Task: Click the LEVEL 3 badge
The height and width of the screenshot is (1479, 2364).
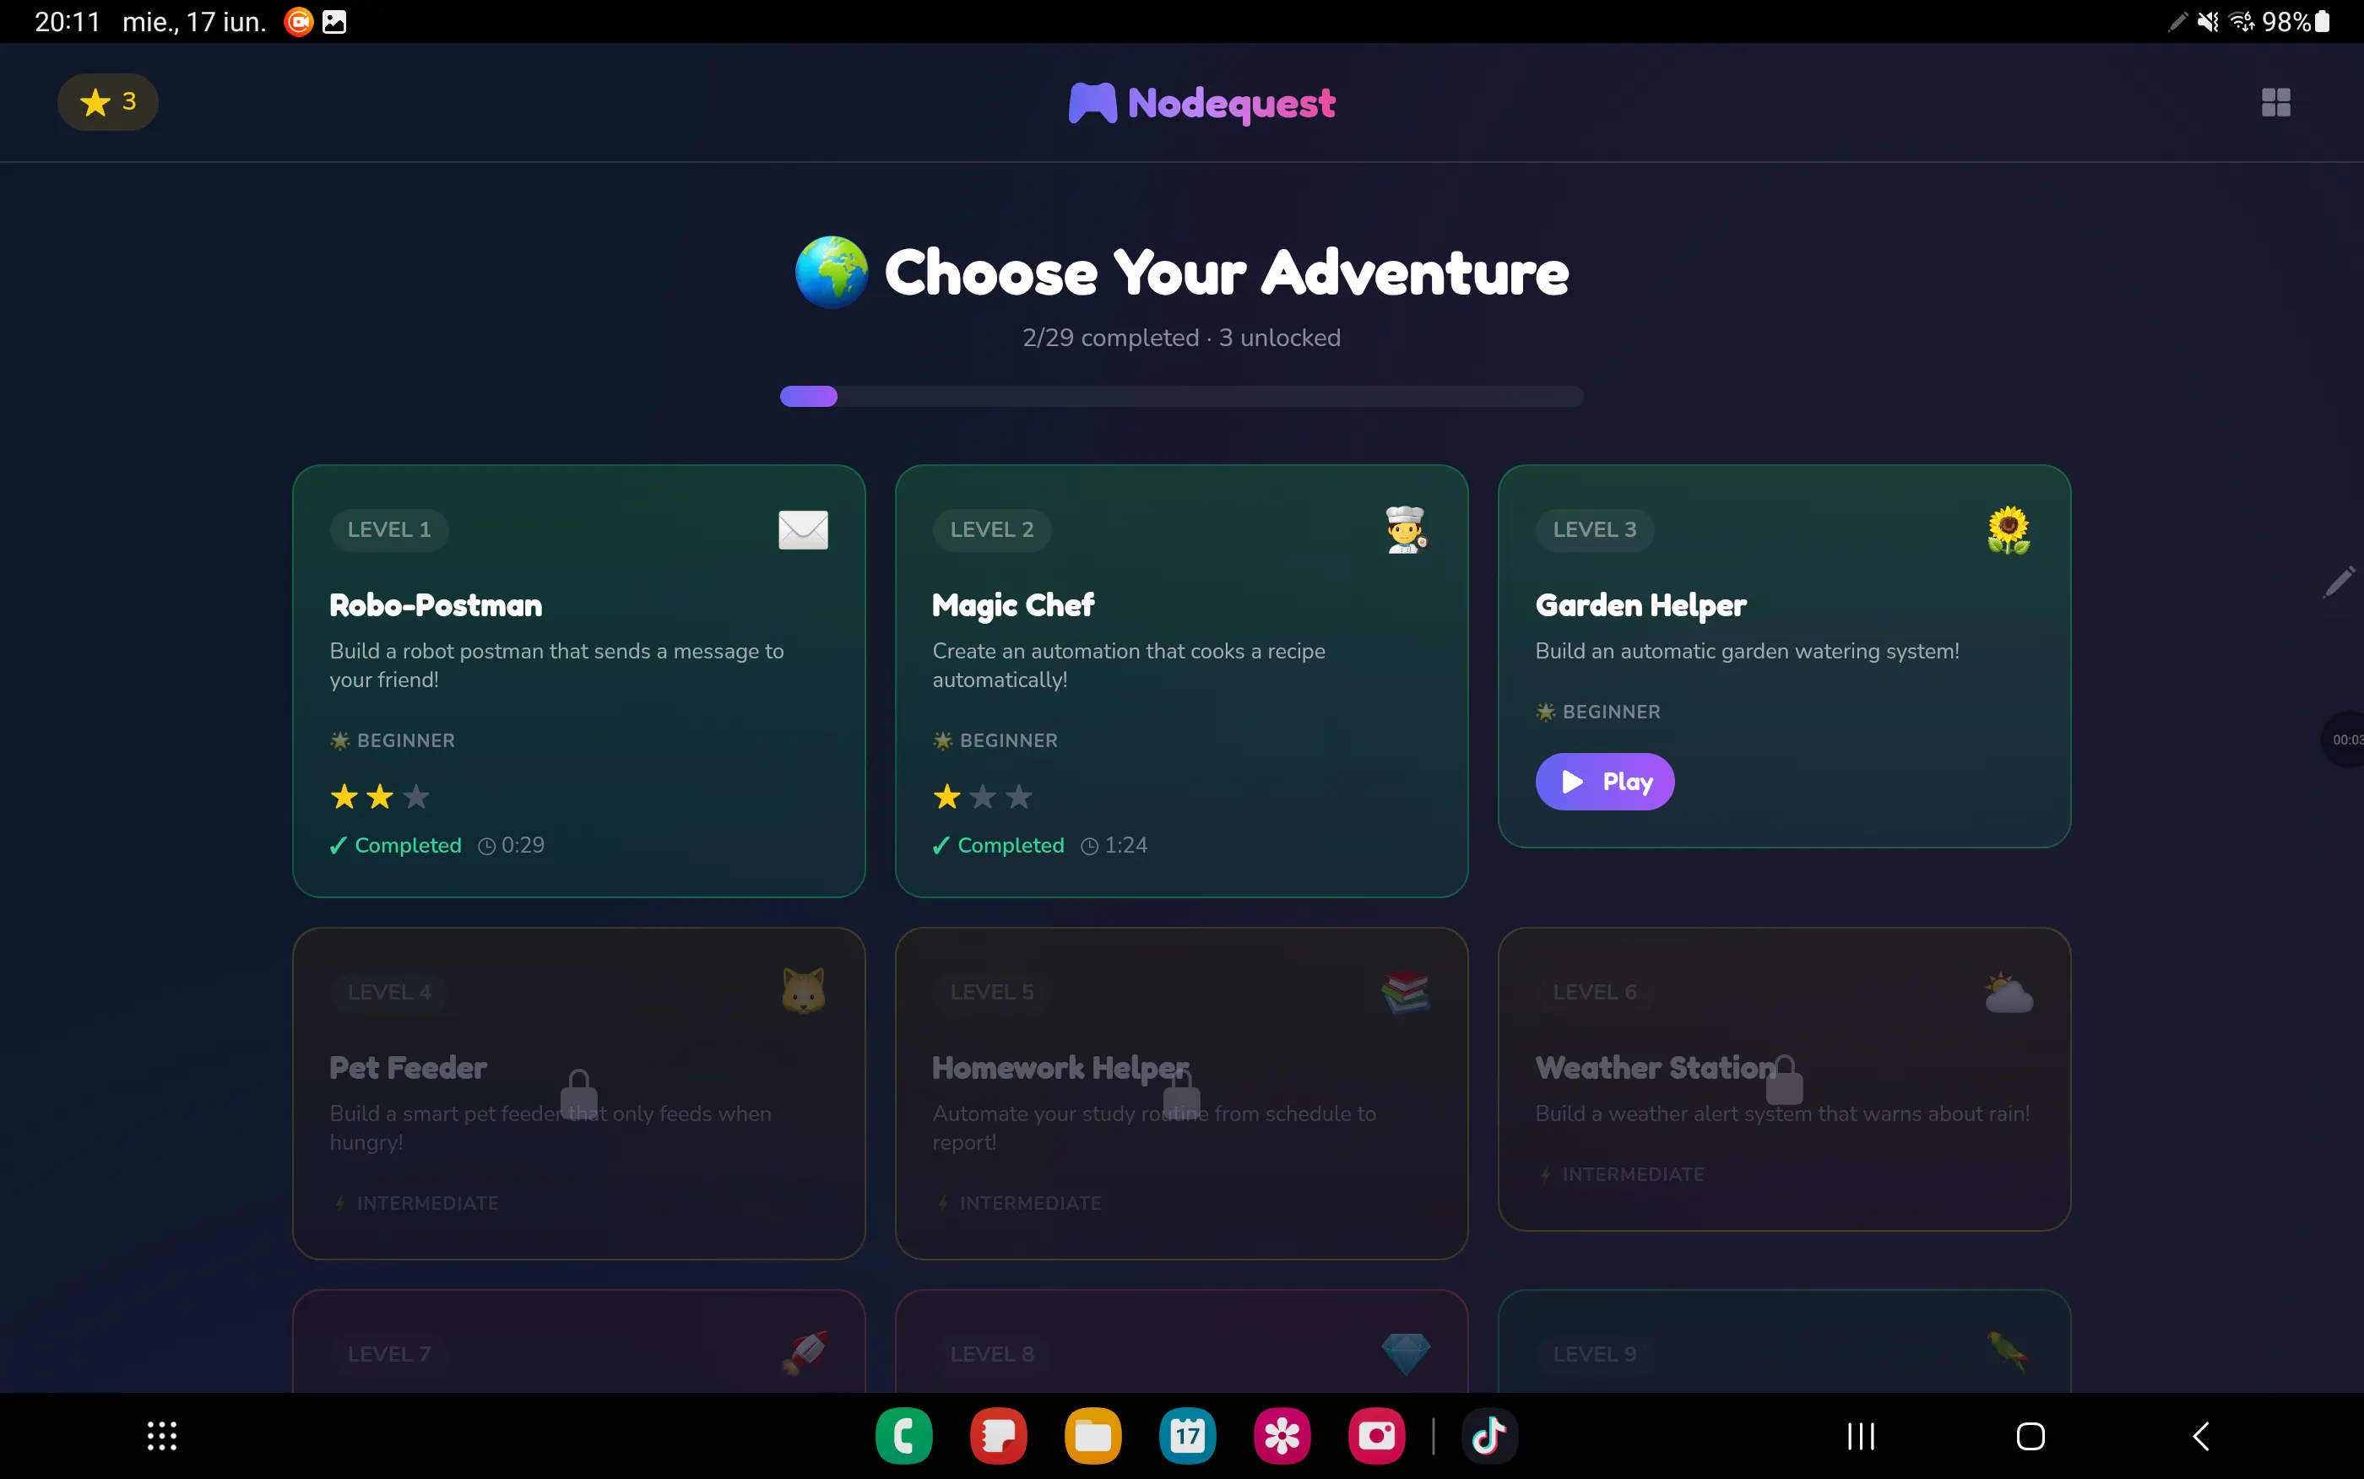Action: click(x=1594, y=529)
